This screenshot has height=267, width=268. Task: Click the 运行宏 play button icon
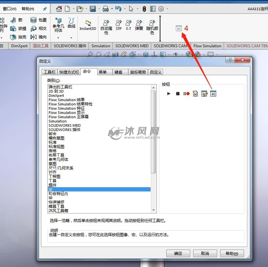pos(169,94)
